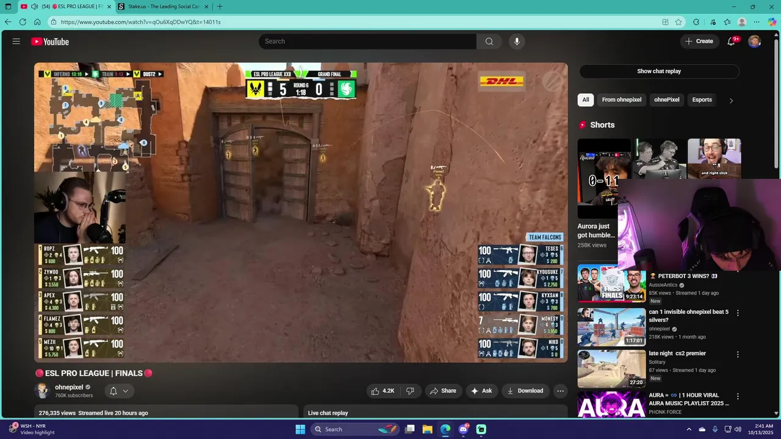Open tab actions menu icon
The width and height of the screenshot is (781, 439).
pyautogui.click(x=8, y=7)
